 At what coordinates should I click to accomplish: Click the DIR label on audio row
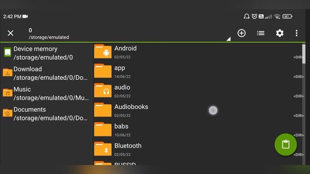[298, 96]
